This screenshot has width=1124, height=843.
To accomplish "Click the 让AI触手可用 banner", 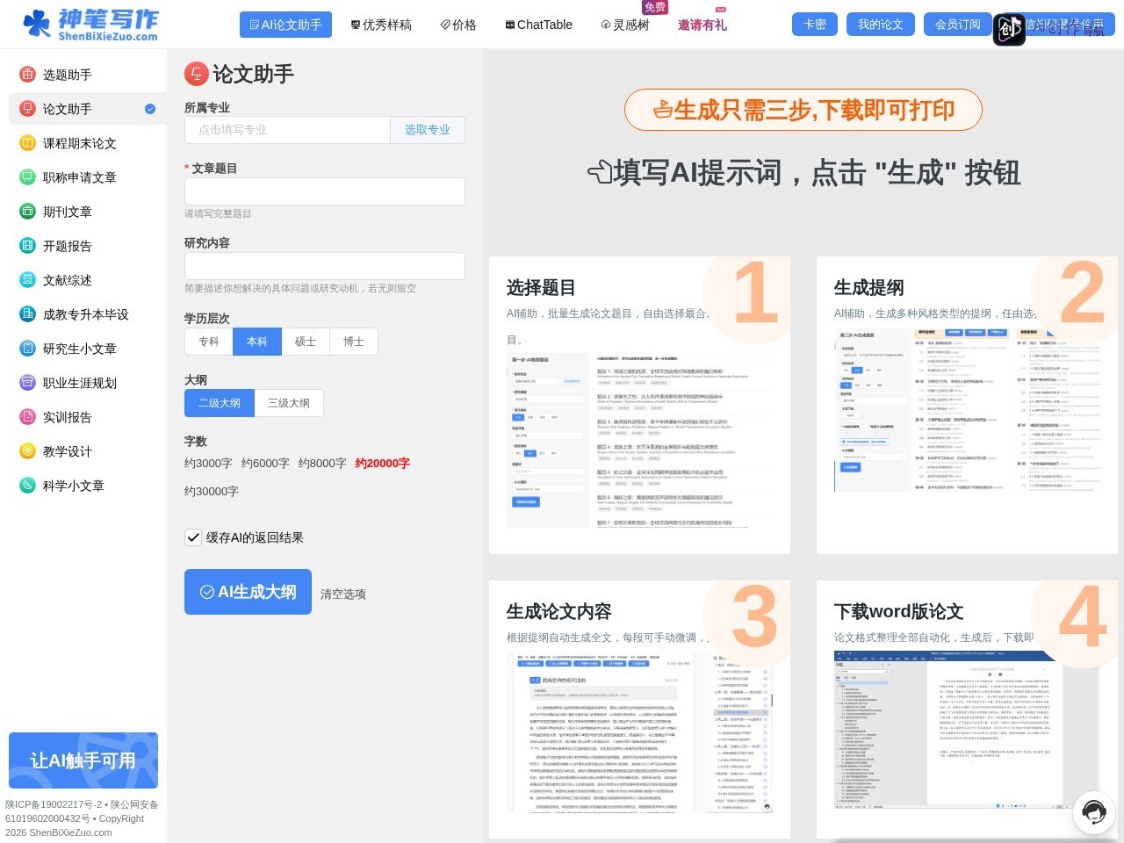I will coord(83,760).
